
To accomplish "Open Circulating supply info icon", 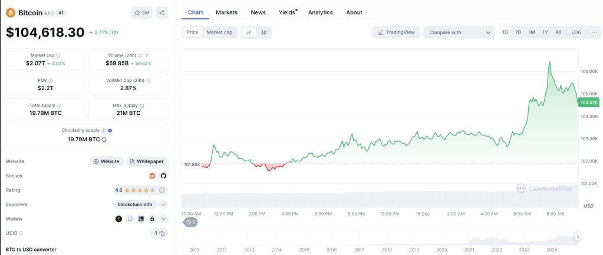I will (x=104, y=131).
